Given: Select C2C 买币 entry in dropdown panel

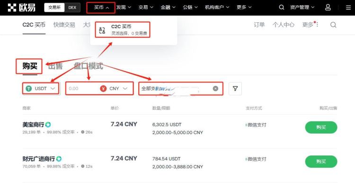Looking at the screenshot, I should point(123,30).
